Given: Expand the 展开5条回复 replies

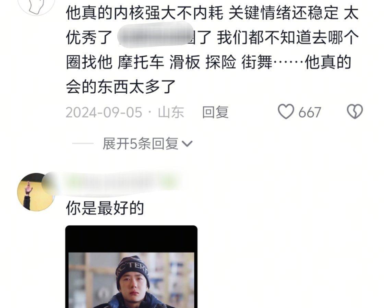Looking at the screenshot, I should point(140,144).
